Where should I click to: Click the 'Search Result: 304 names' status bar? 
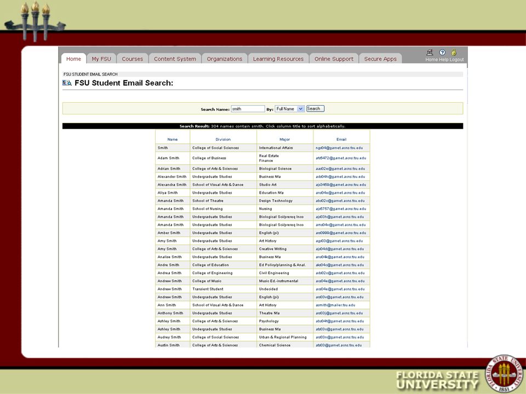pos(262,126)
